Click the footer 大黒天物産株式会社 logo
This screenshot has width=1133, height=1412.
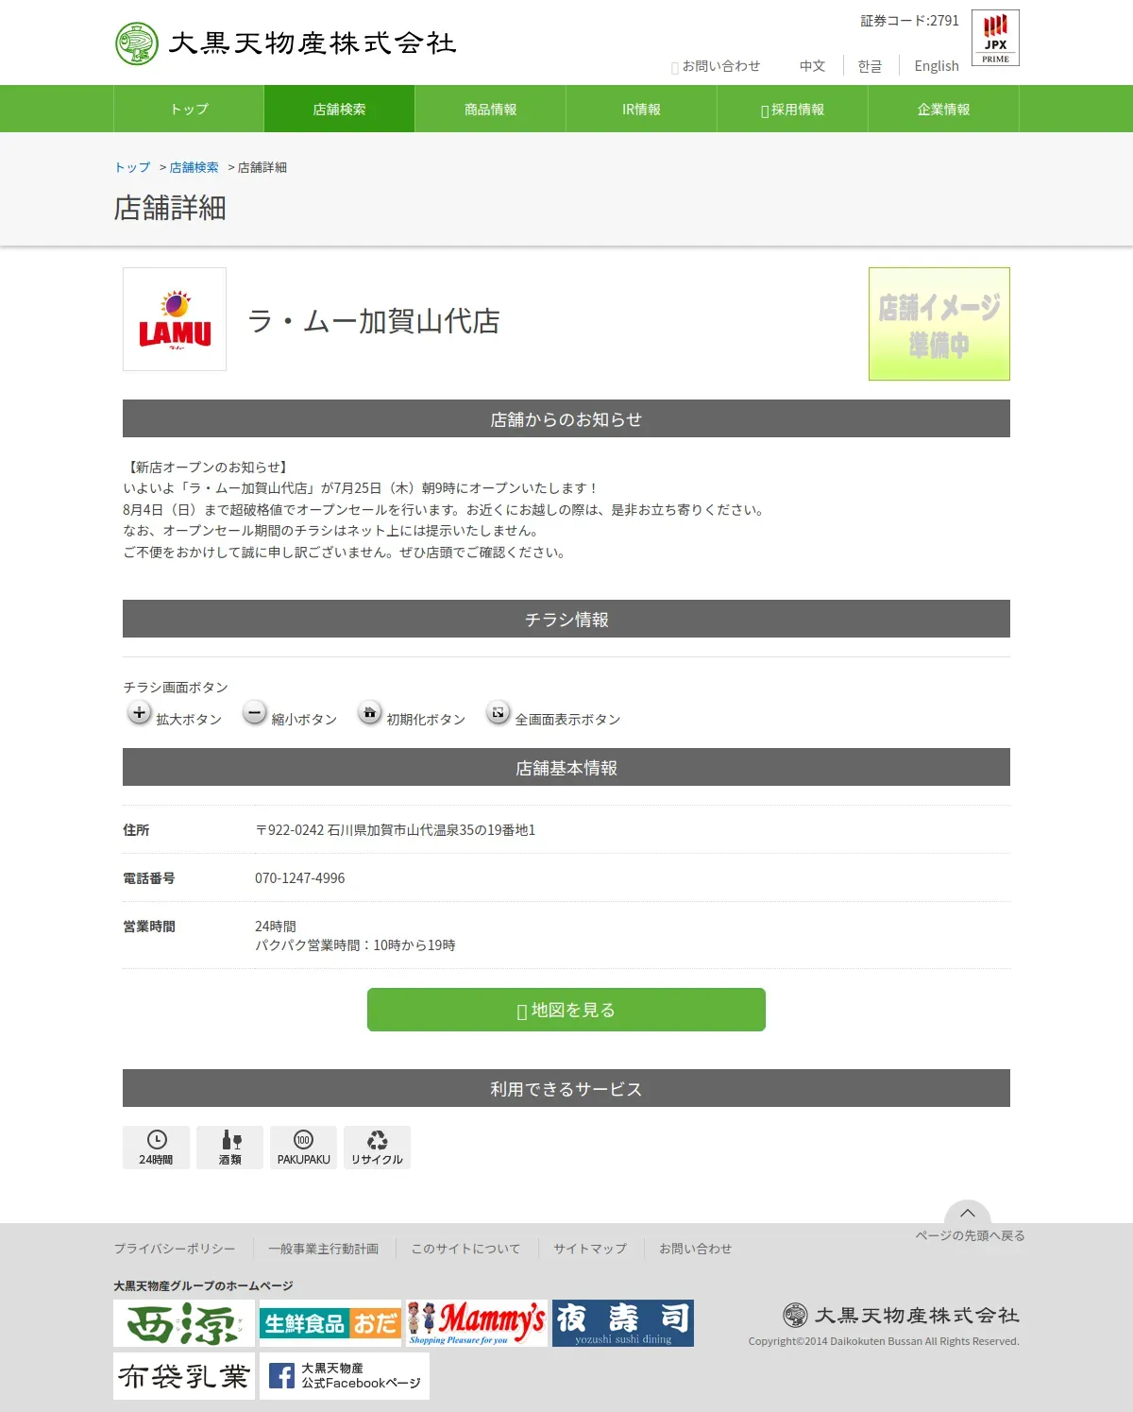901,1315
